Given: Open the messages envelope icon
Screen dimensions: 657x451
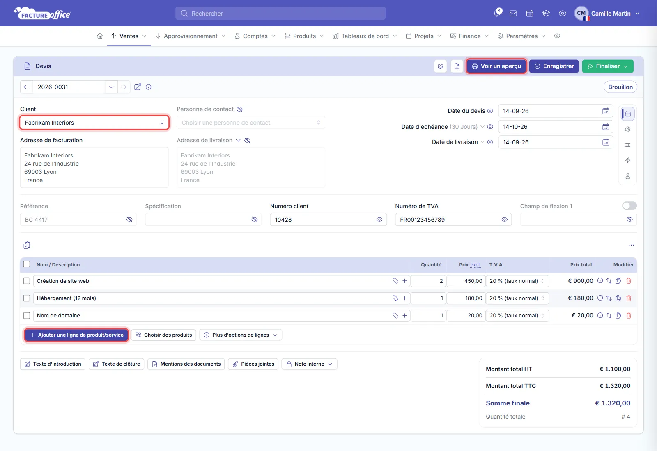Looking at the screenshot, I should tap(513, 13).
